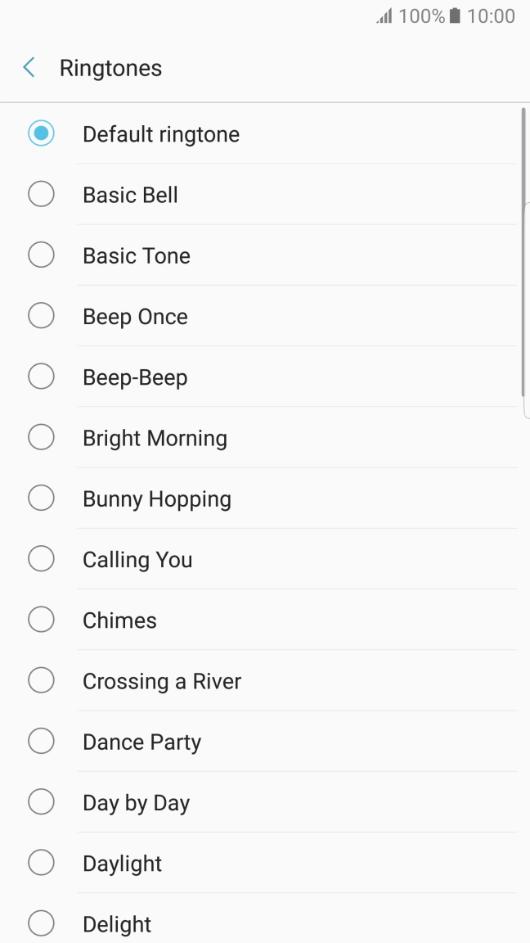Choose Delight at the bottom
The image size is (530, 943).
[116, 923]
